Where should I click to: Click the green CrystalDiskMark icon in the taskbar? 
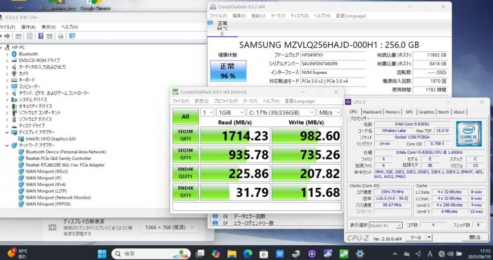344,254
